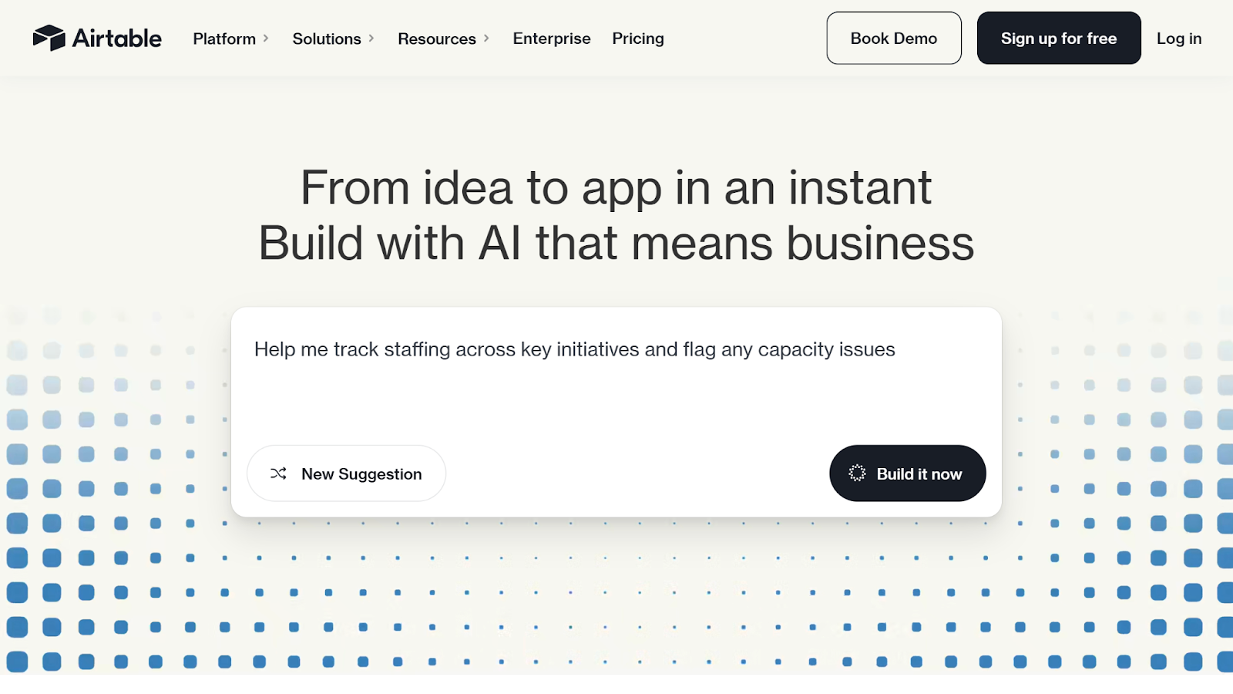Viewport: 1233px width, 694px height.
Task: Click the New Suggestion button
Action: click(x=345, y=473)
